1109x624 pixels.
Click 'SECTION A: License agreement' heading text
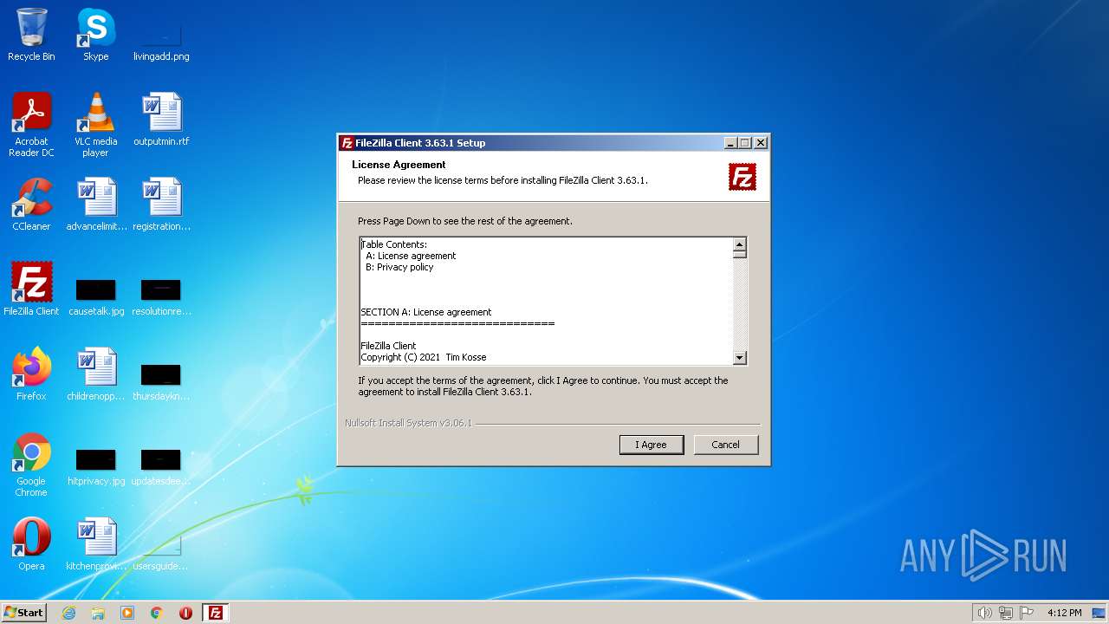tap(425, 312)
